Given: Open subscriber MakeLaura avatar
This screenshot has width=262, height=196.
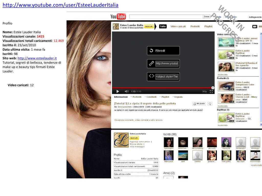Looking at the screenshot, I should pyautogui.click(x=169, y=155).
